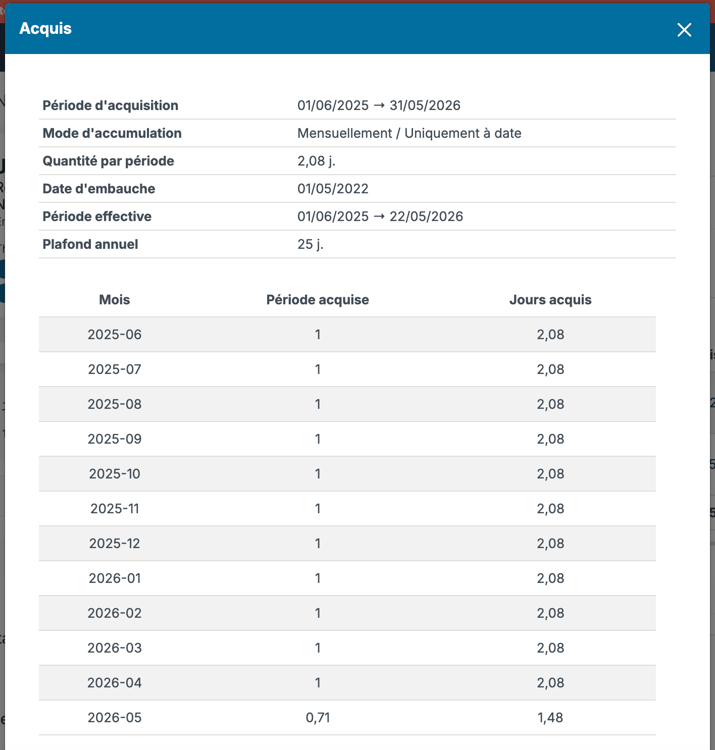
Task: Select the 01/06/2025 → 22/05/2026 effective period value
Action: click(x=380, y=217)
